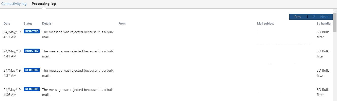Switch to the Connectivity log tab
Image resolution: width=337 pixels, height=101 pixels.
point(14,4)
